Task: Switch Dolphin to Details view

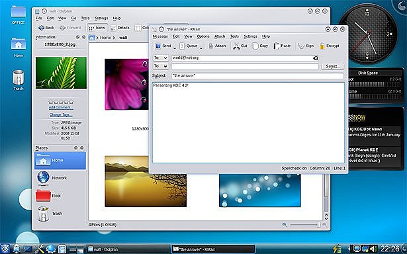Action: click(x=120, y=28)
